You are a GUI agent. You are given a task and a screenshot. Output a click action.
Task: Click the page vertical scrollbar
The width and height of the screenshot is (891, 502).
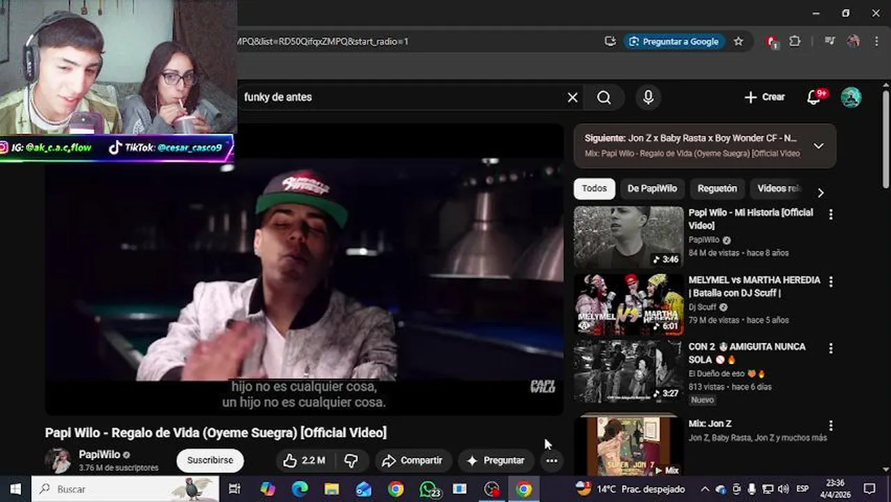tap(885, 139)
